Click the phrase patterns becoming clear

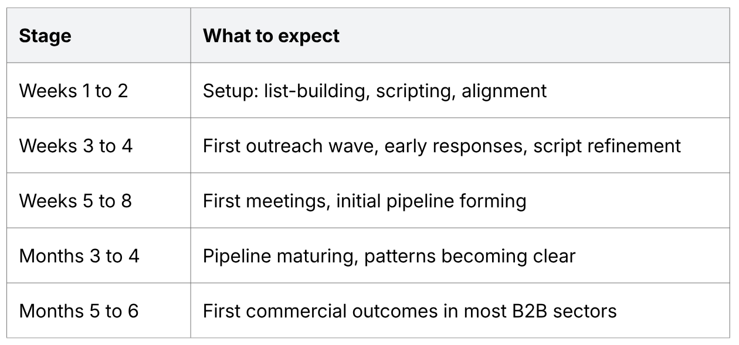[470, 257]
